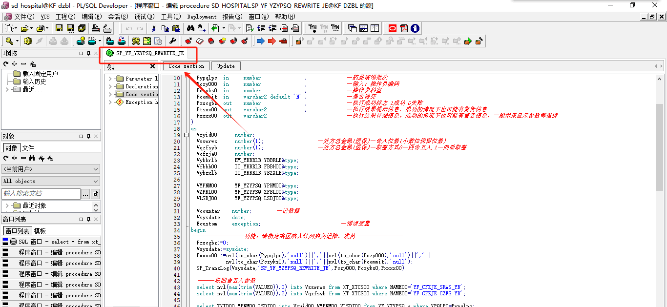Screen dimensions: 667x307
Task: Pin the 对象 panel
Action: (x=88, y=137)
